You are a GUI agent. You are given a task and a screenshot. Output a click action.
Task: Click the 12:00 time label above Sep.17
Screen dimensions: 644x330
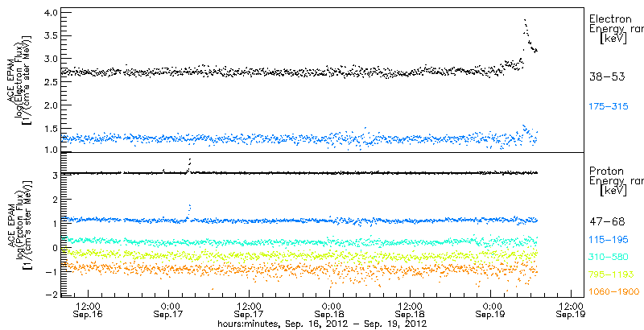point(249,306)
